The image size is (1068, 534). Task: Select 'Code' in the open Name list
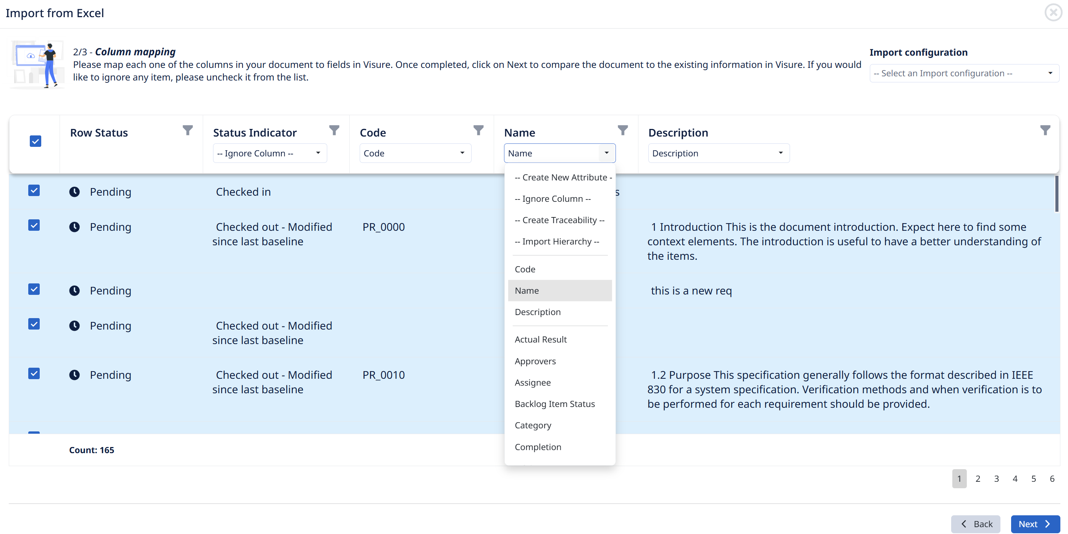pos(560,269)
